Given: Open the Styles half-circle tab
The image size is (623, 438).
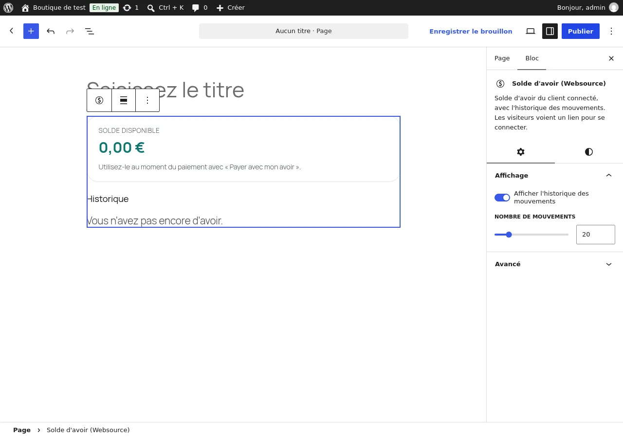Looking at the screenshot, I should point(589,152).
